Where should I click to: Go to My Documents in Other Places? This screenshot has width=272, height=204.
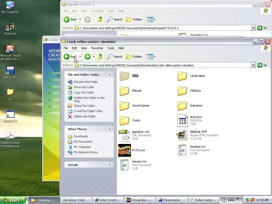point(80,142)
